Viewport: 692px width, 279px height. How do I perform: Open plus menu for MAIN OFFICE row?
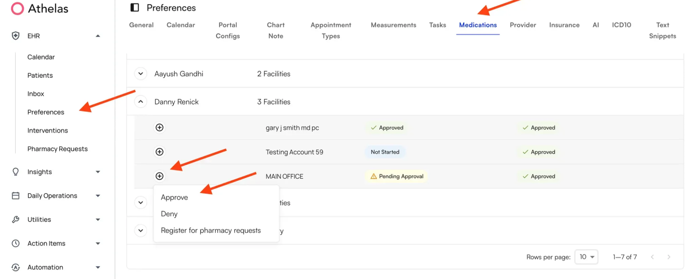[x=160, y=176]
